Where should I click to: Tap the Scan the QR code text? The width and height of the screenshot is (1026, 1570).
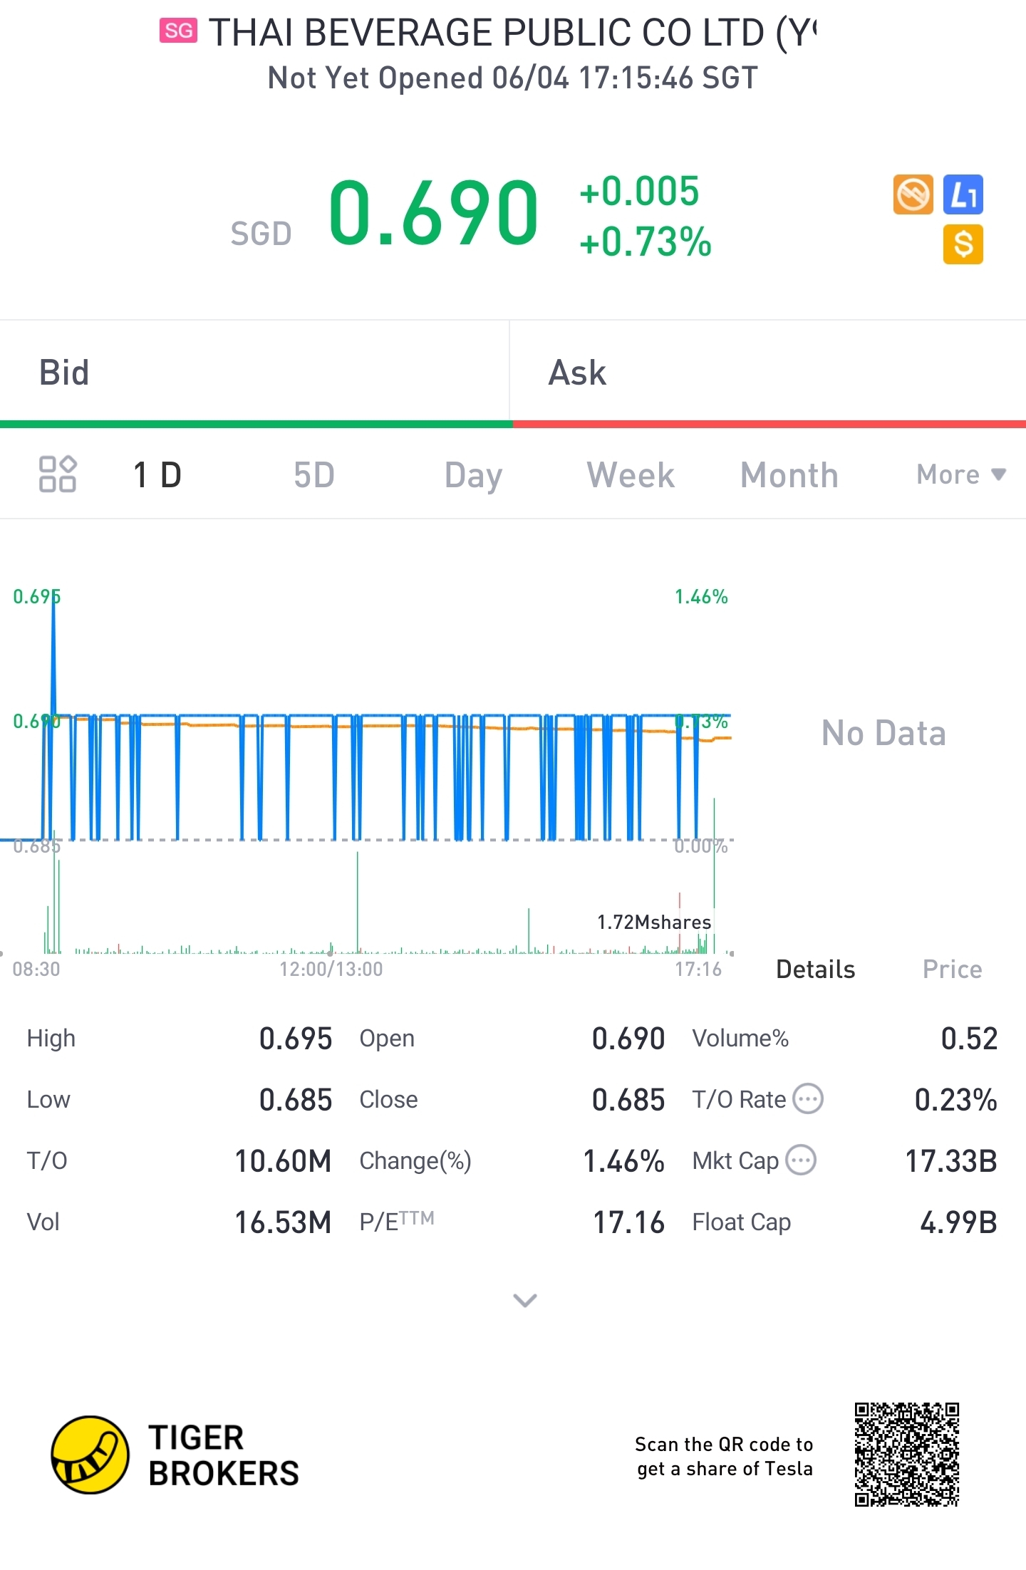click(724, 1456)
